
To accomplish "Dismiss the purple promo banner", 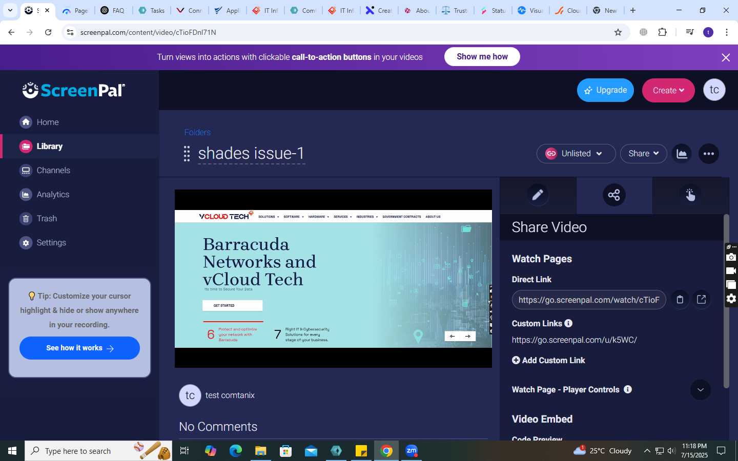I will point(726,57).
